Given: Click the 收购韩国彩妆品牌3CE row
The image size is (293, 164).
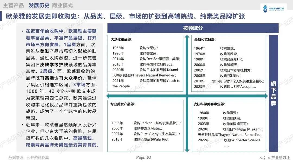Looking at the screenshot, I should pos(143,64).
